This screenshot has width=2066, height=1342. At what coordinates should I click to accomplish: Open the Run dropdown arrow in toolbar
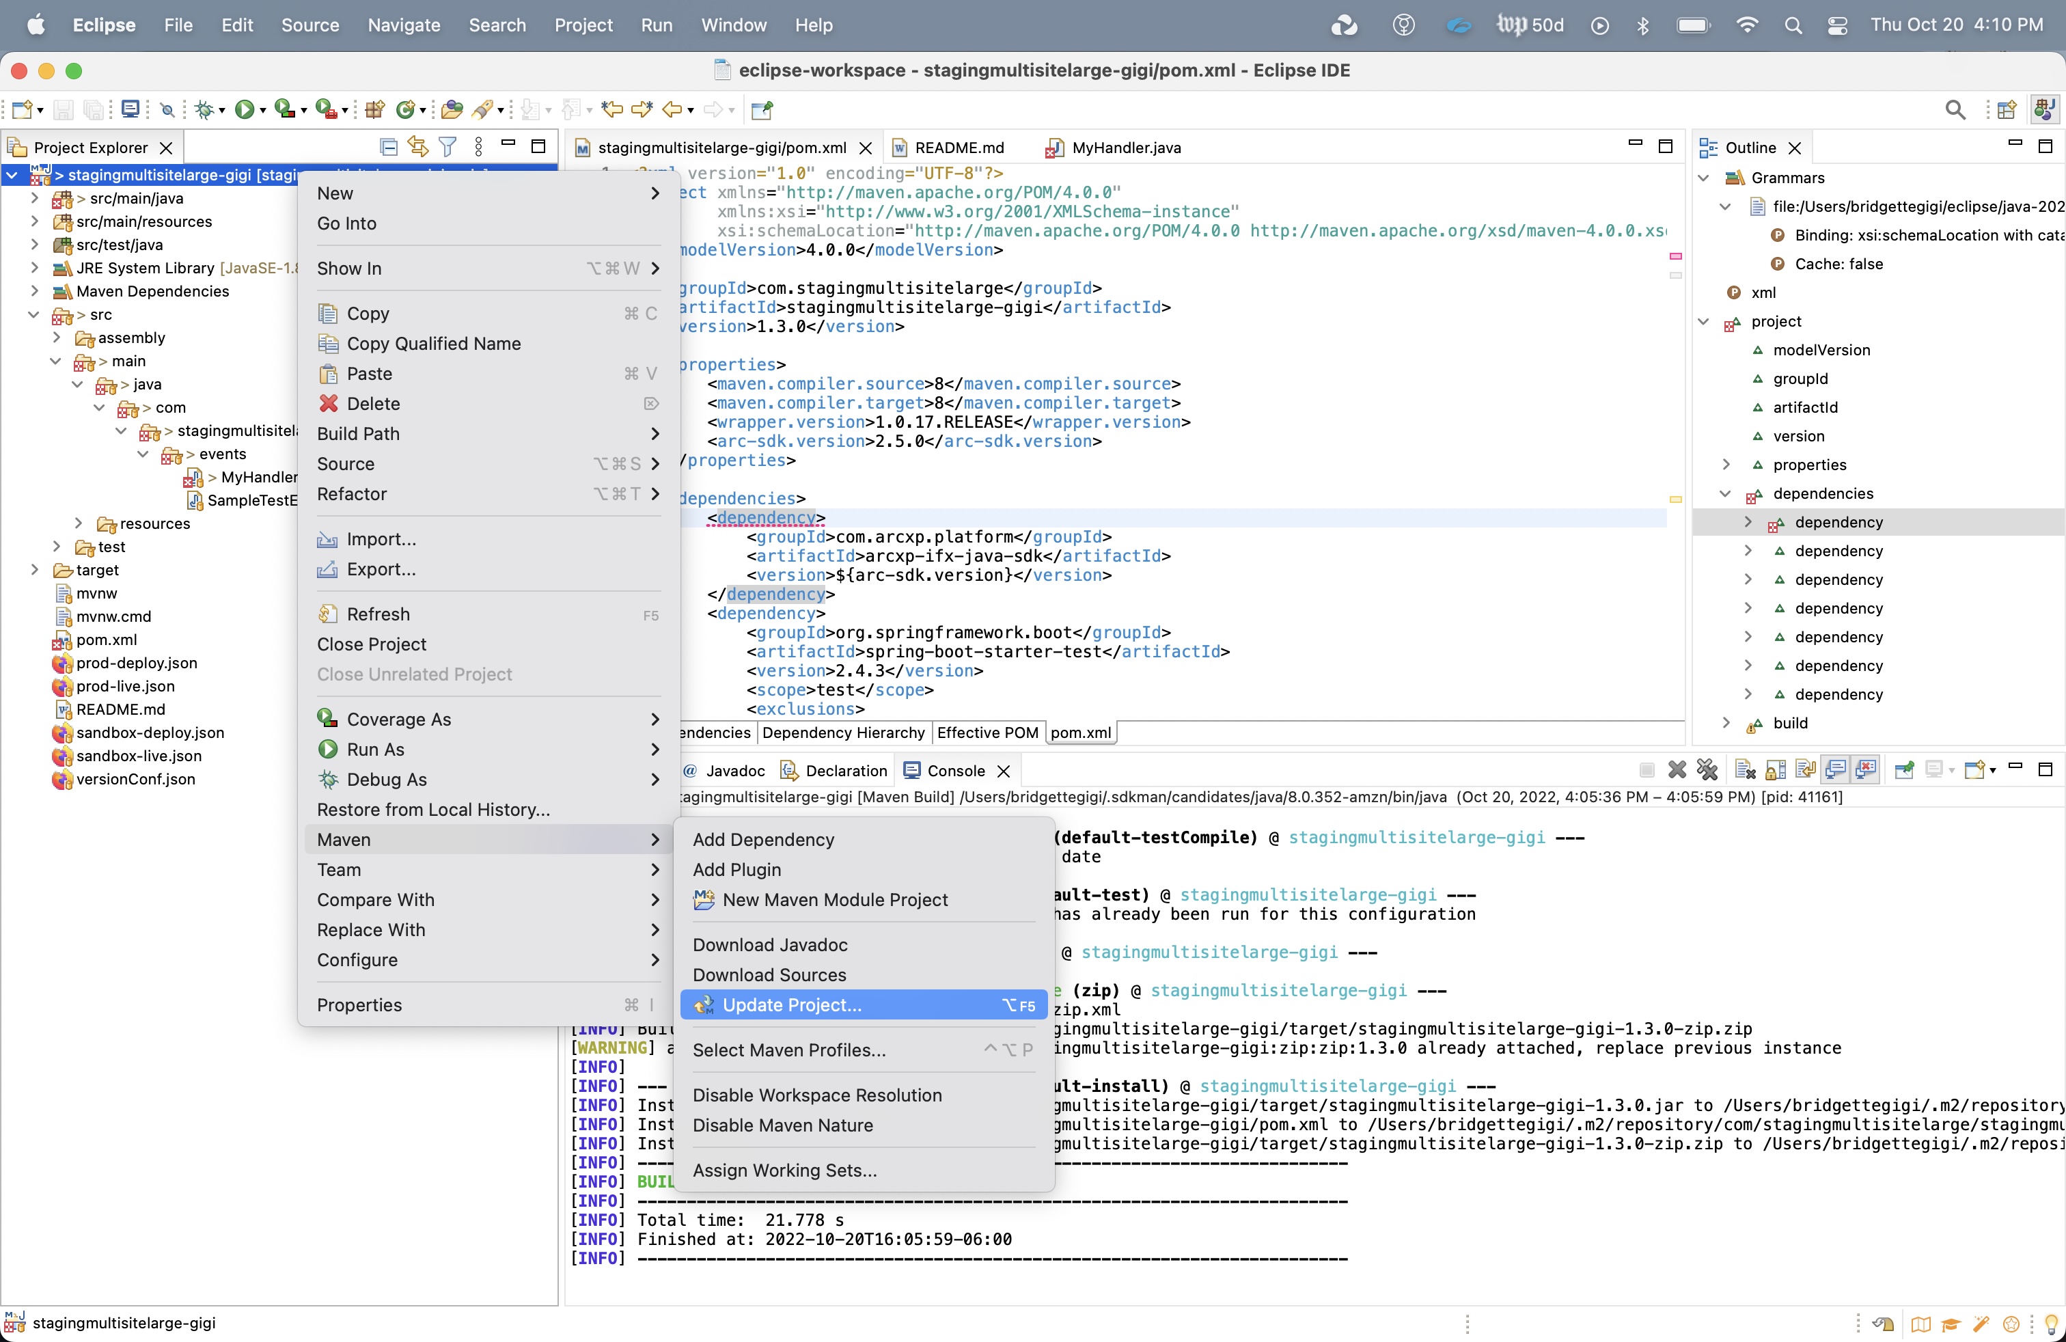263,111
